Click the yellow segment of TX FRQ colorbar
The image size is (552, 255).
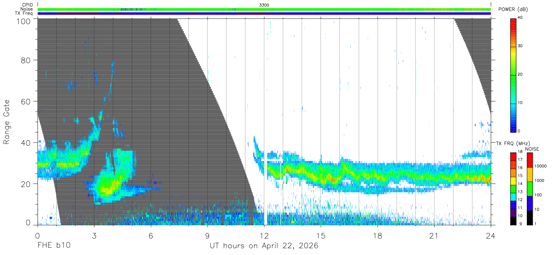point(513,180)
